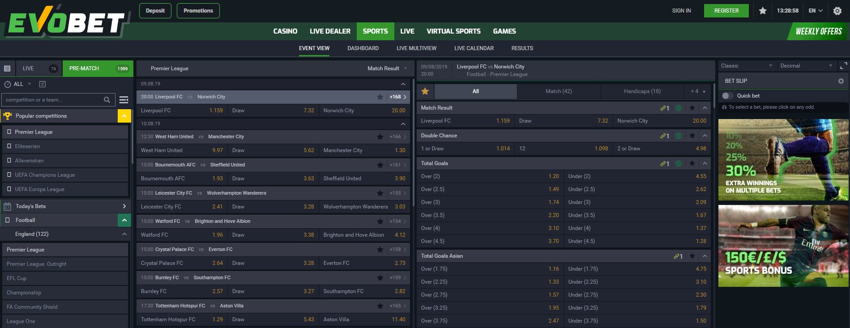This screenshot has width=850, height=328.
Task: Favorite West Ham United vs Manchester City match
Action: click(380, 137)
